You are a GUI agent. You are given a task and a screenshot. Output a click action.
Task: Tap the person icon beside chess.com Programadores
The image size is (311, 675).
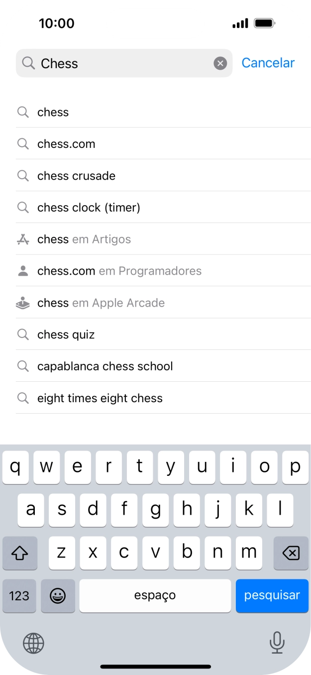click(23, 271)
